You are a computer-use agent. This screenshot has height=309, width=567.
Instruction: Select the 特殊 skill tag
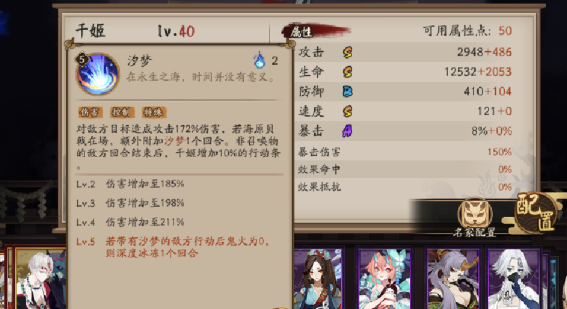[154, 112]
